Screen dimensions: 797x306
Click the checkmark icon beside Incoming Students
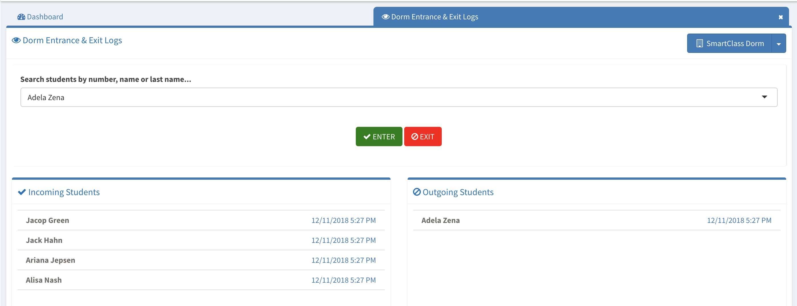(x=22, y=192)
